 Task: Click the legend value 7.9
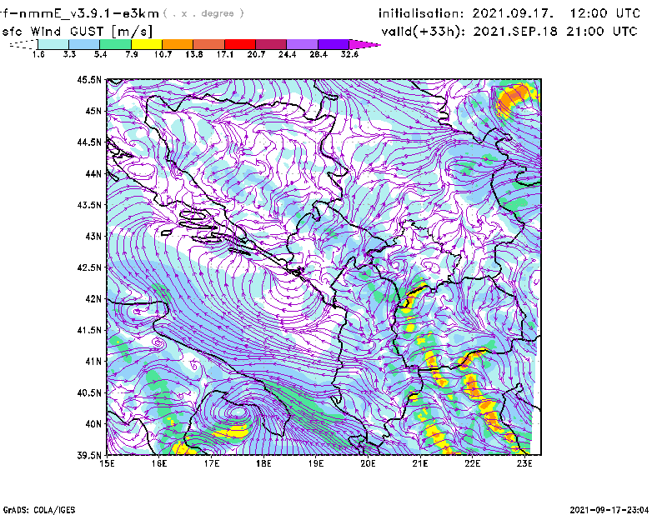(132, 54)
